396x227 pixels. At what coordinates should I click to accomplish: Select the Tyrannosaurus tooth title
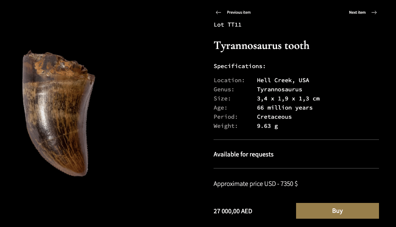[x=261, y=46]
